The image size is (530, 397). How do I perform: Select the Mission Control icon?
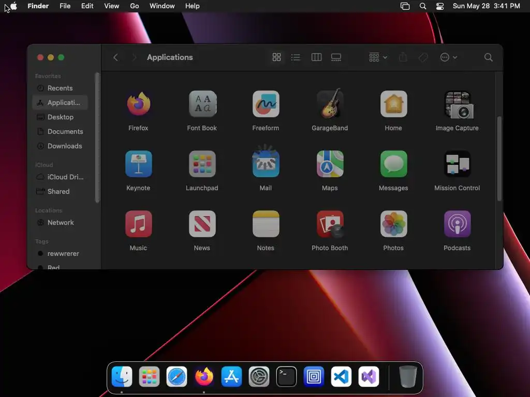click(x=458, y=164)
